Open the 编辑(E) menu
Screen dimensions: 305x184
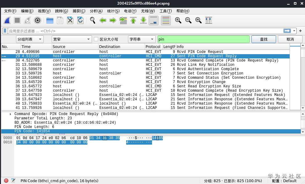point(27,11)
